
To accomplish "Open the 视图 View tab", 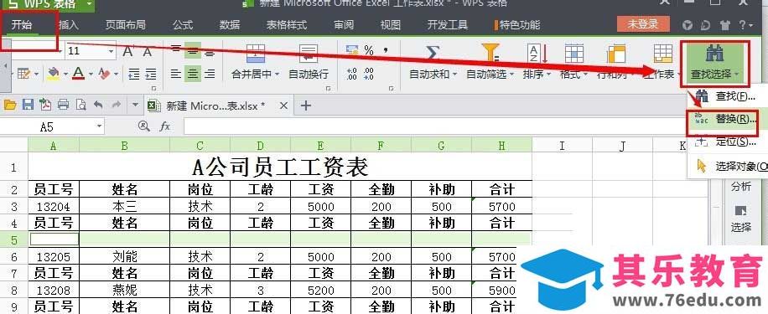I will coord(391,24).
